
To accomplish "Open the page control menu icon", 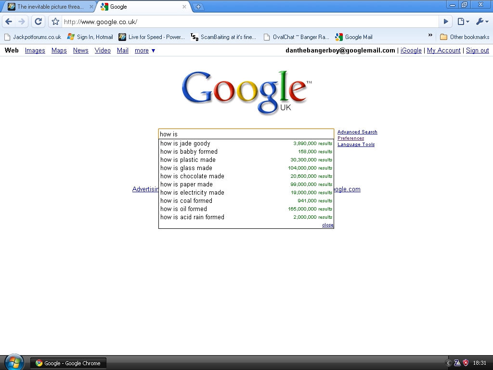I will (x=464, y=22).
